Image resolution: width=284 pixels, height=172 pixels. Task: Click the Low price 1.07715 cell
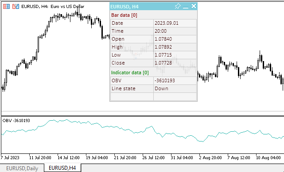point(175,55)
